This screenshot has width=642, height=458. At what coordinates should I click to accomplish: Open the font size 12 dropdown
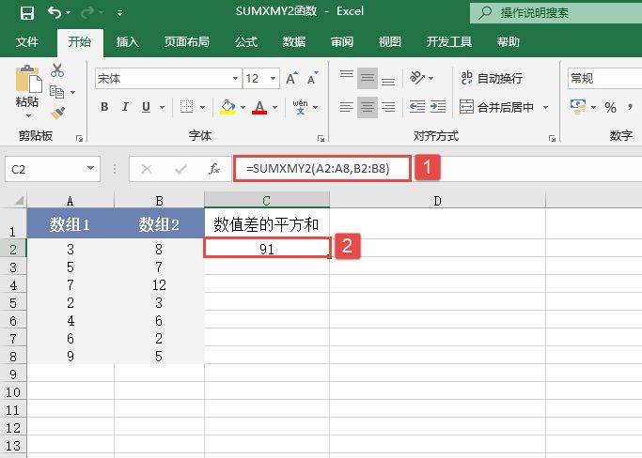[273, 78]
